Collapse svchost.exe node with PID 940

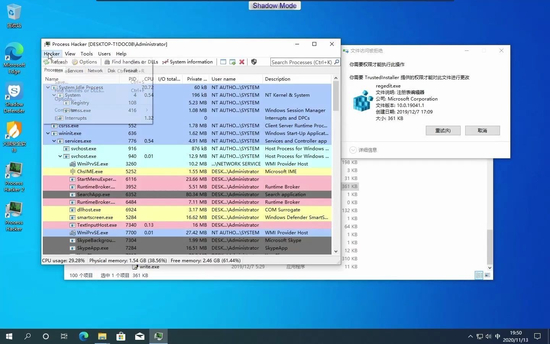tap(60, 156)
